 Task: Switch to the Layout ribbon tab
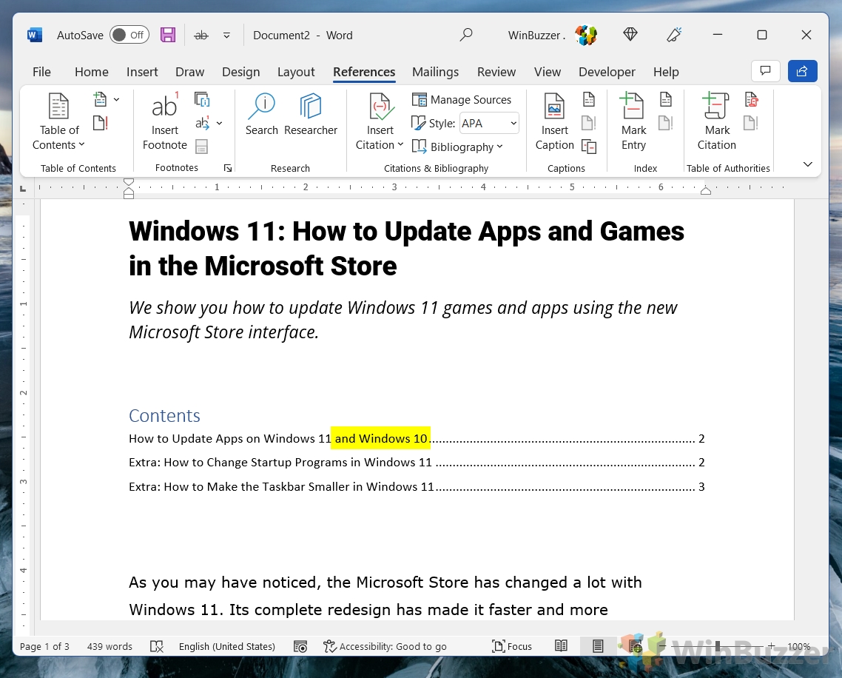296,72
